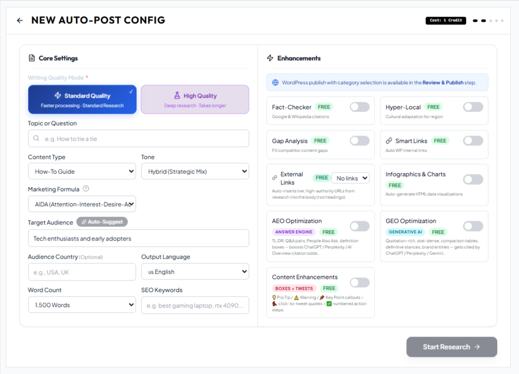The height and width of the screenshot is (374, 519).
Task: Switch on Gap Analysis
Action: 360,141
